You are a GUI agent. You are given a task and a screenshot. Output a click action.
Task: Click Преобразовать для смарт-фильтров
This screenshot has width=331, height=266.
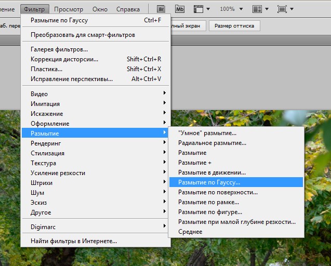click(83, 35)
